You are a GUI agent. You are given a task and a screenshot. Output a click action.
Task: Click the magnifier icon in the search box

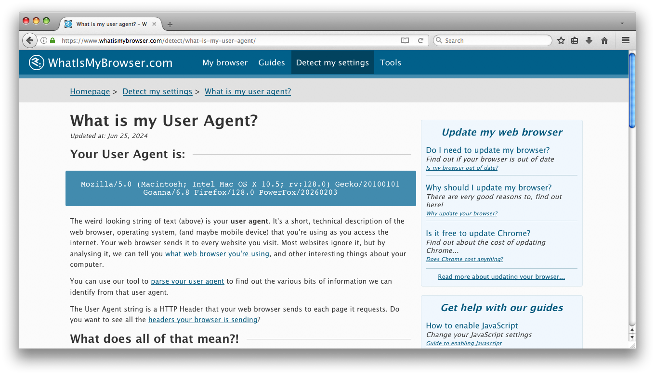[x=439, y=40]
